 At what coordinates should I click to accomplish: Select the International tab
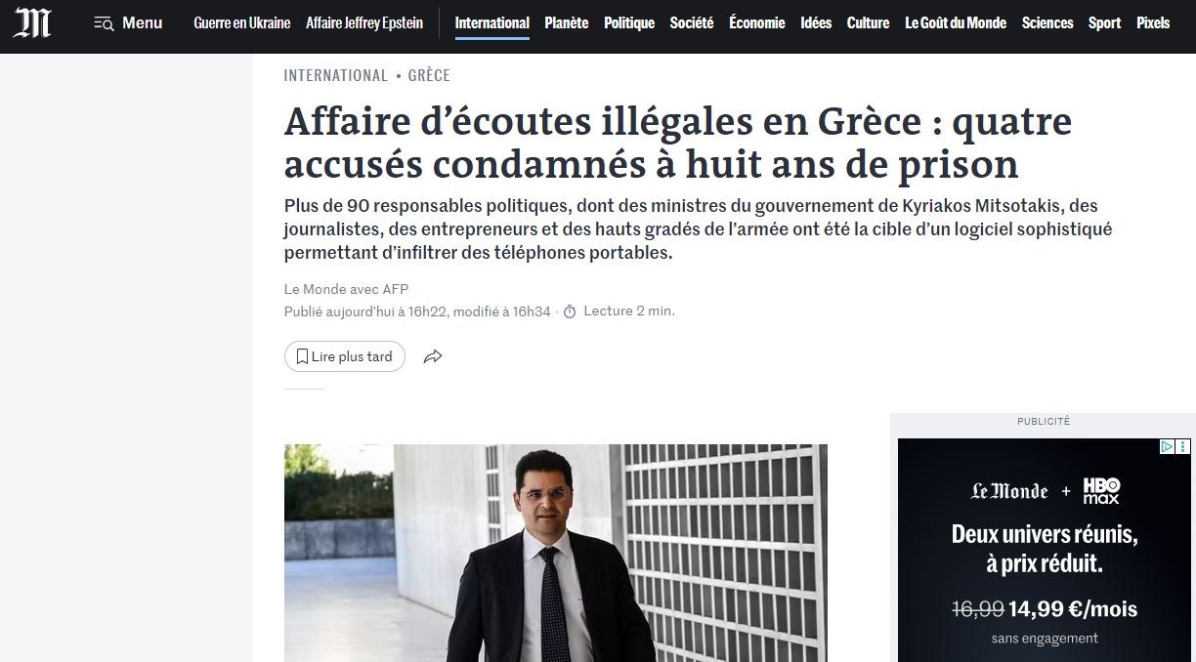point(492,22)
